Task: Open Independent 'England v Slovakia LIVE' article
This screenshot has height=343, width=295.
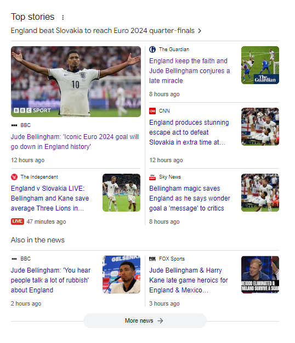Action: point(50,198)
